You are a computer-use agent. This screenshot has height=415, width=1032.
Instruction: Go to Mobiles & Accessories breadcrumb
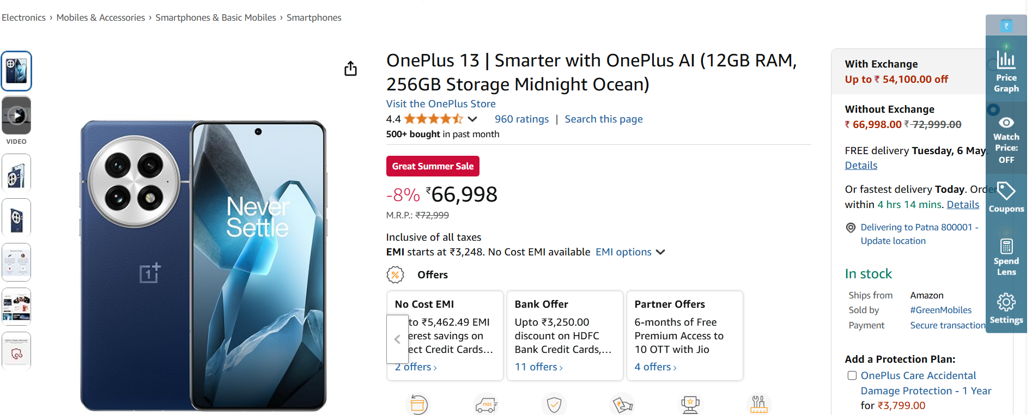coord(101,17)
